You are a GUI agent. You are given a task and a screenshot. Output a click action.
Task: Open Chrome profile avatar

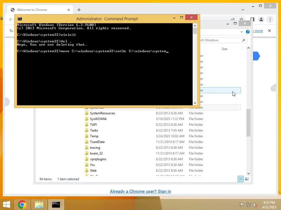click(261, 19)
